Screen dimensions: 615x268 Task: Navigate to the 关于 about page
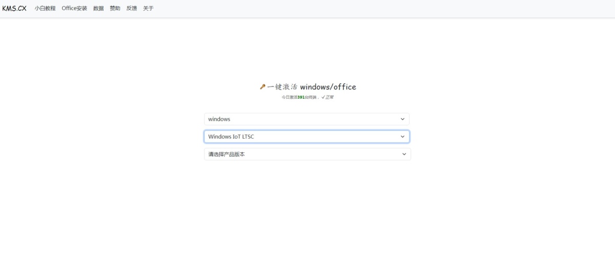pos(148,8)
